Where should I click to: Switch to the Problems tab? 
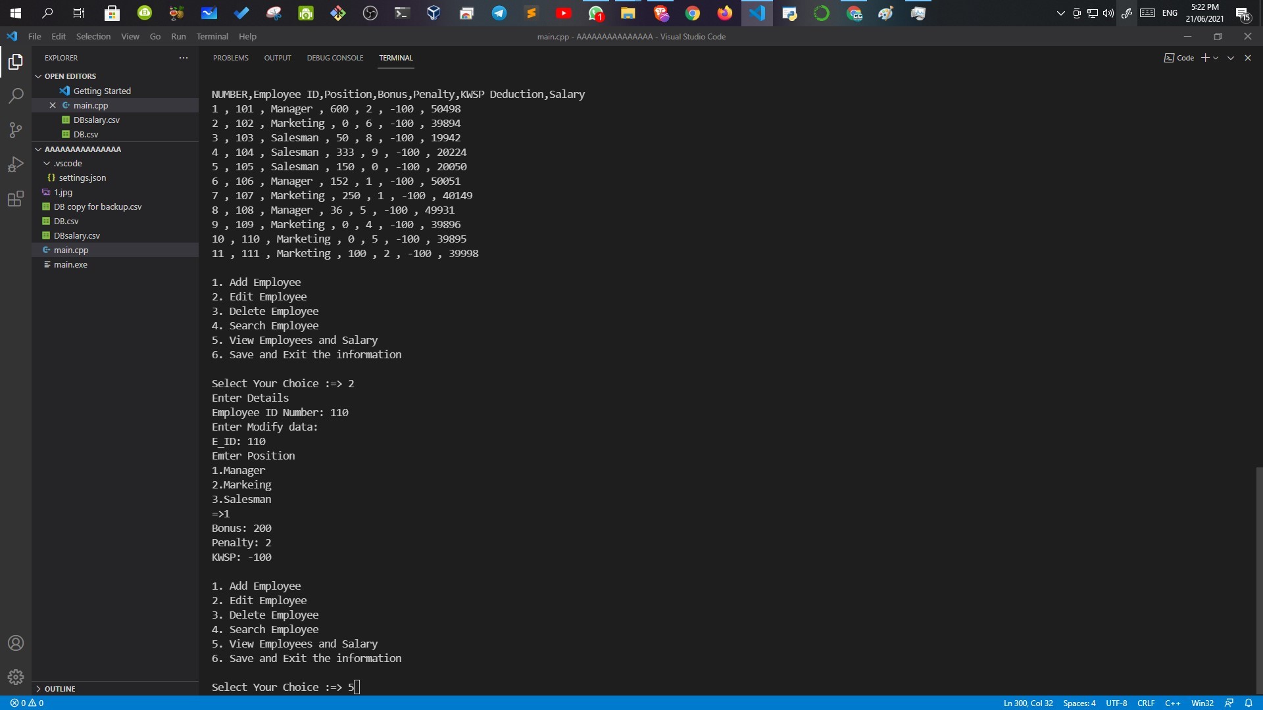[x=230, y=58]
